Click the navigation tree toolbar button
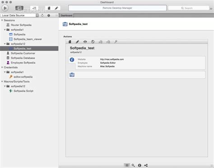Image resolution: width=214 pixels, height=168 pixels. (34, 8)
